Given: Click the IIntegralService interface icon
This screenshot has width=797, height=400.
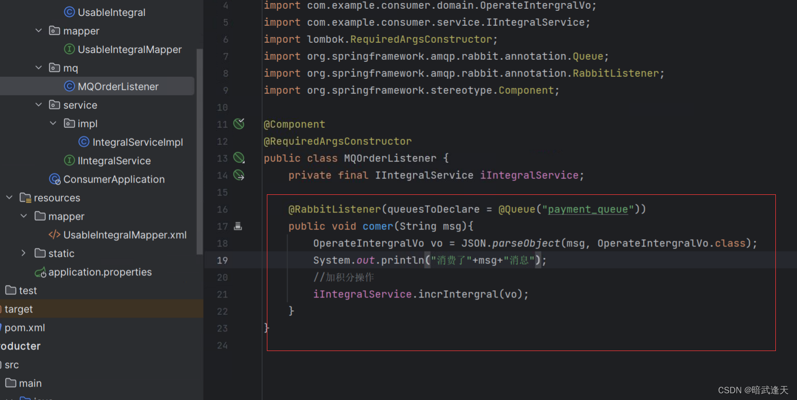Looking at the screenshot, I should point(69,161).
